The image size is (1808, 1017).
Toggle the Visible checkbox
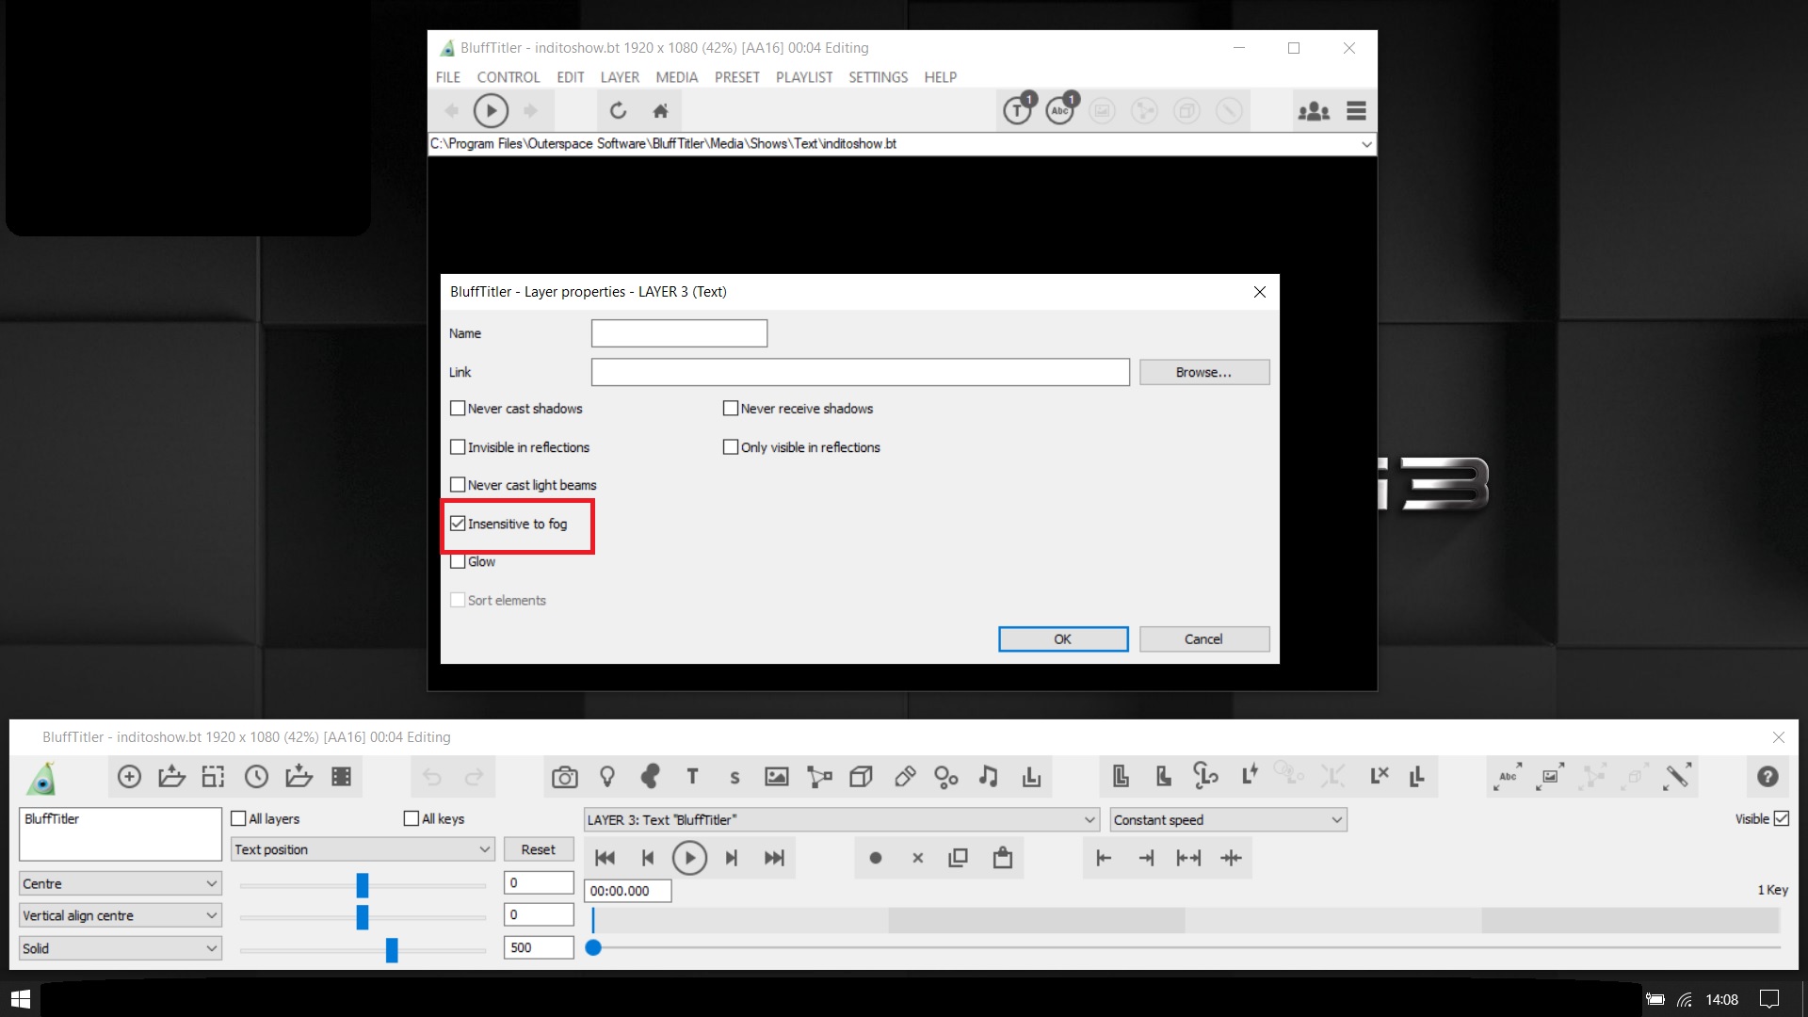tap(1782, 819)
